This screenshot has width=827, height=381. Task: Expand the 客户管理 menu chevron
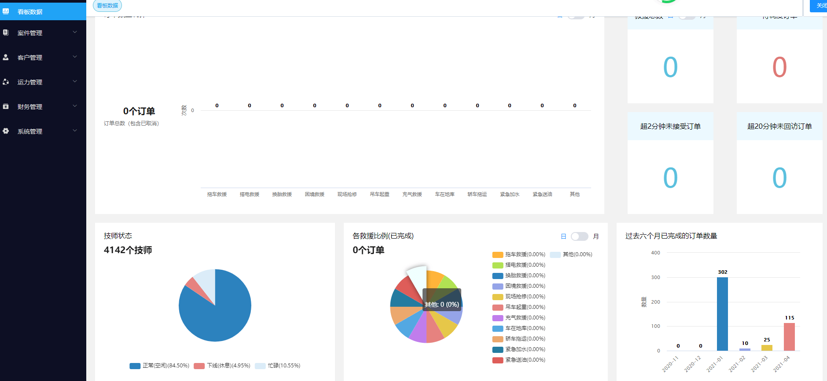(x=75, y=57)
